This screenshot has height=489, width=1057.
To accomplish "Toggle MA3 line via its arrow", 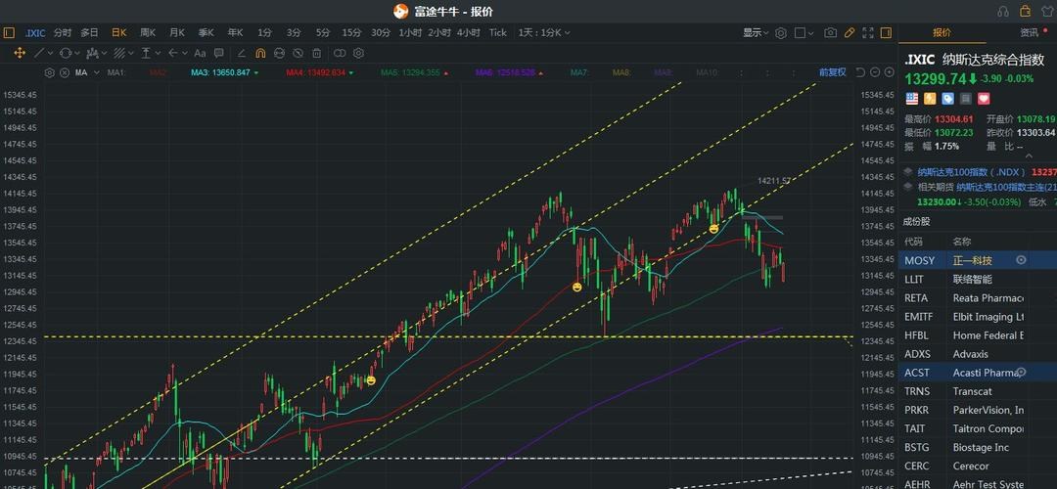I will [x=256, y=72].
